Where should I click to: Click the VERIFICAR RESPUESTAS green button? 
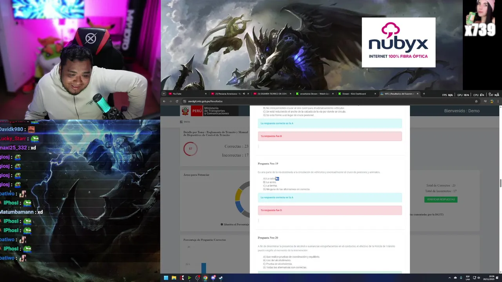tap(441, 199)
